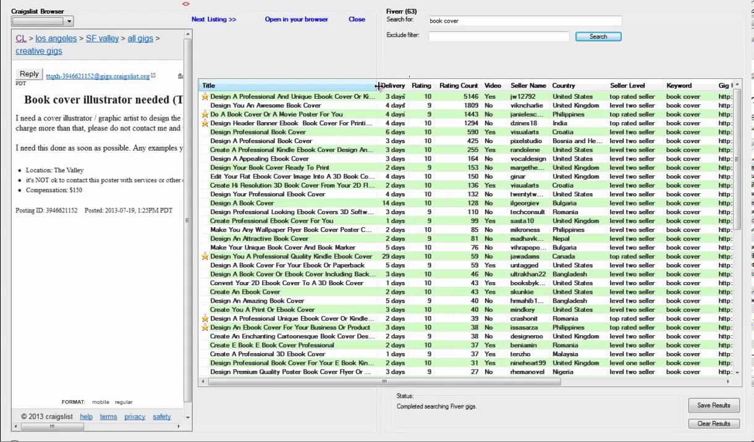Select row 'Make Your Unique Book Cover And Book Marker'
Image resolution: width=754 pixels, height=442 pixels.
(466, 248)
